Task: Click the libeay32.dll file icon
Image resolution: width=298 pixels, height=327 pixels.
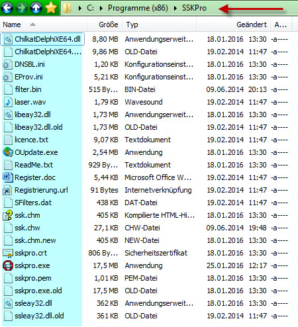Action: point(8,115)
